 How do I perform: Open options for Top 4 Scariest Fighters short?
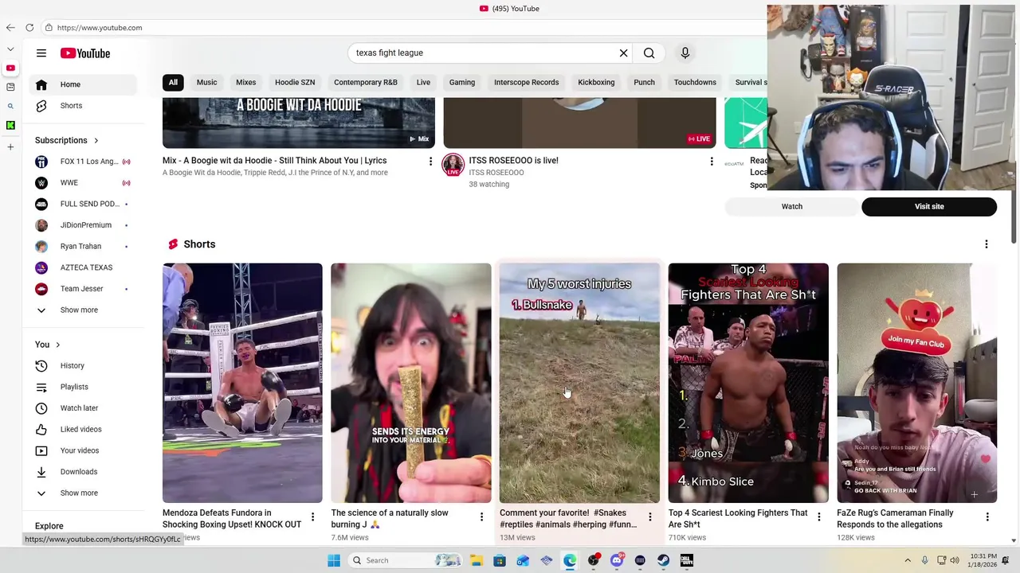818,517
